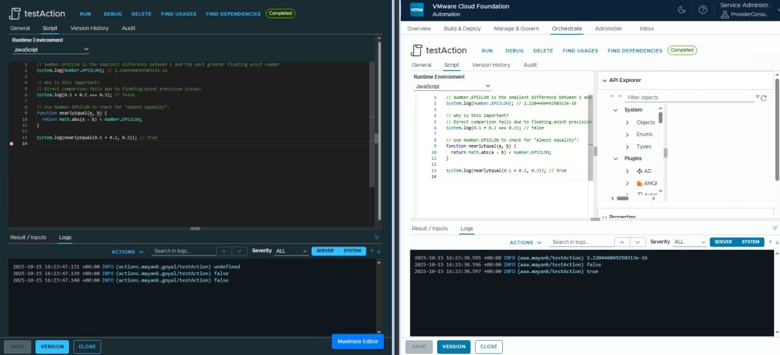Image resolution: width=780 pixels, height=355 pixels.
Task: Open the Audit tab in right window
Action: click(x=530, y=65)
